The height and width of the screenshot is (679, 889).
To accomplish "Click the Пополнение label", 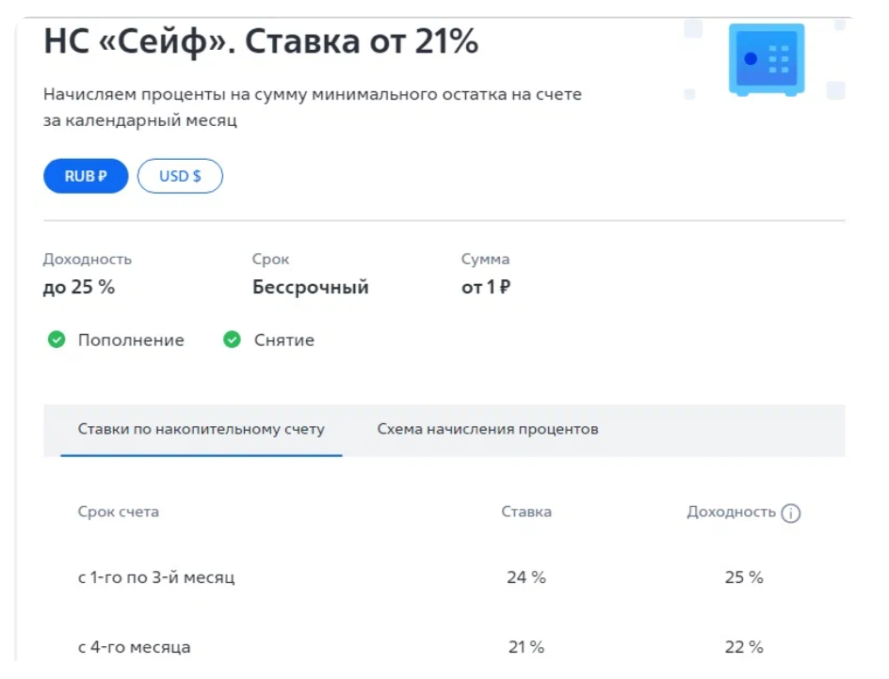I will [131, 340].
